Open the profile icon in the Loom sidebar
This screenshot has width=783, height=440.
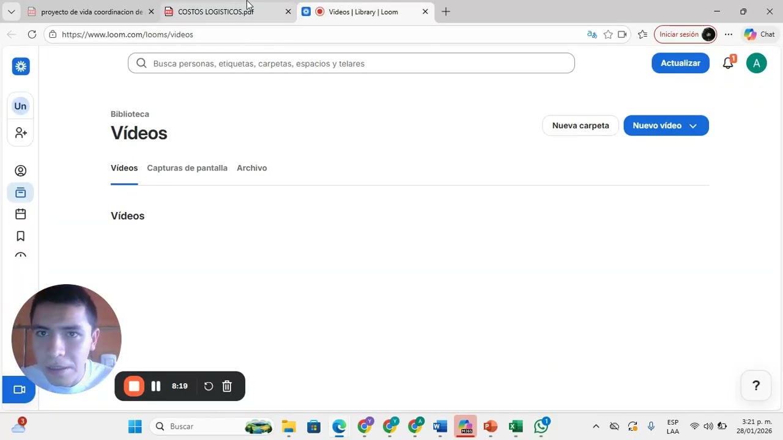point(21,170)
